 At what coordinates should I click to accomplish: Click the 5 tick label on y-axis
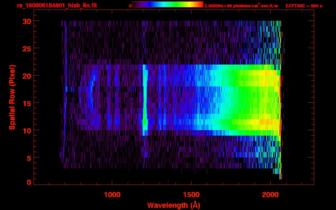tap(29, 158)
